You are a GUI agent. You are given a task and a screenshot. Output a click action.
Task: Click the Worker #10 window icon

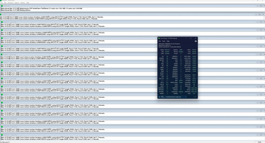click(2, 87)
